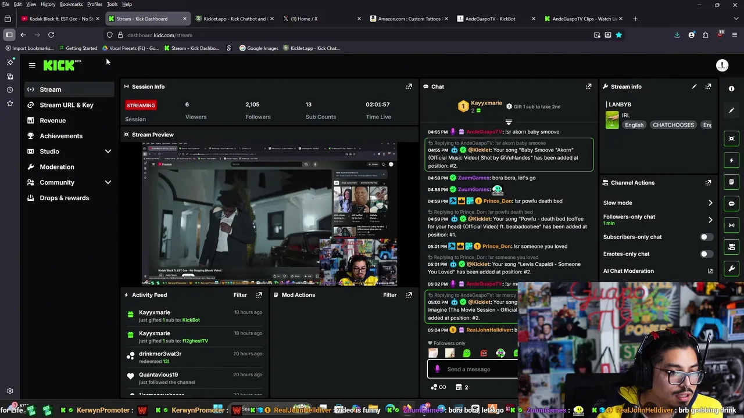Click the Getting Started bookmark
Viewport: 744px width, 418px height.
tap(77, 48)
